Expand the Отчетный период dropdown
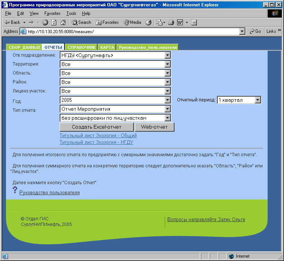The width and height of the screenshot is (284, 261). (258, 100)
